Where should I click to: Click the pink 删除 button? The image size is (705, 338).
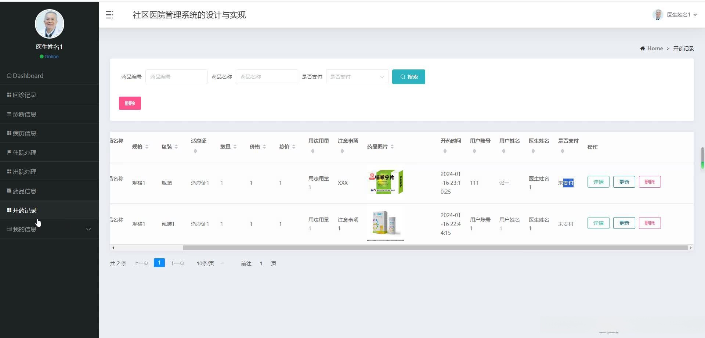(x=130, y=103)
